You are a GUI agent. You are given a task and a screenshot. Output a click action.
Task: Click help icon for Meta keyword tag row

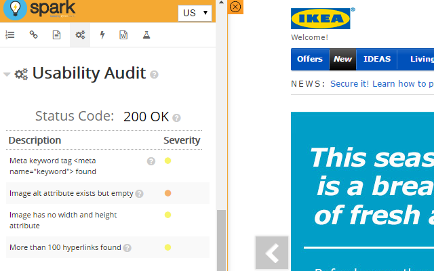click(151, 161)
